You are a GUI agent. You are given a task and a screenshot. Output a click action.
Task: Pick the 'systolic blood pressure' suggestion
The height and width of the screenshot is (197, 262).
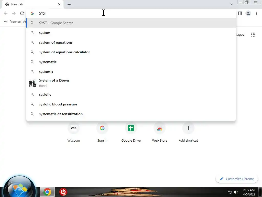(131, 104)
